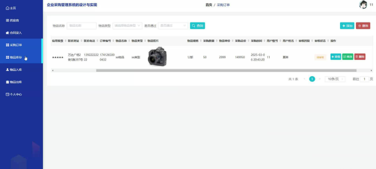Click the 查询 search button

click(x=197, y=26)
